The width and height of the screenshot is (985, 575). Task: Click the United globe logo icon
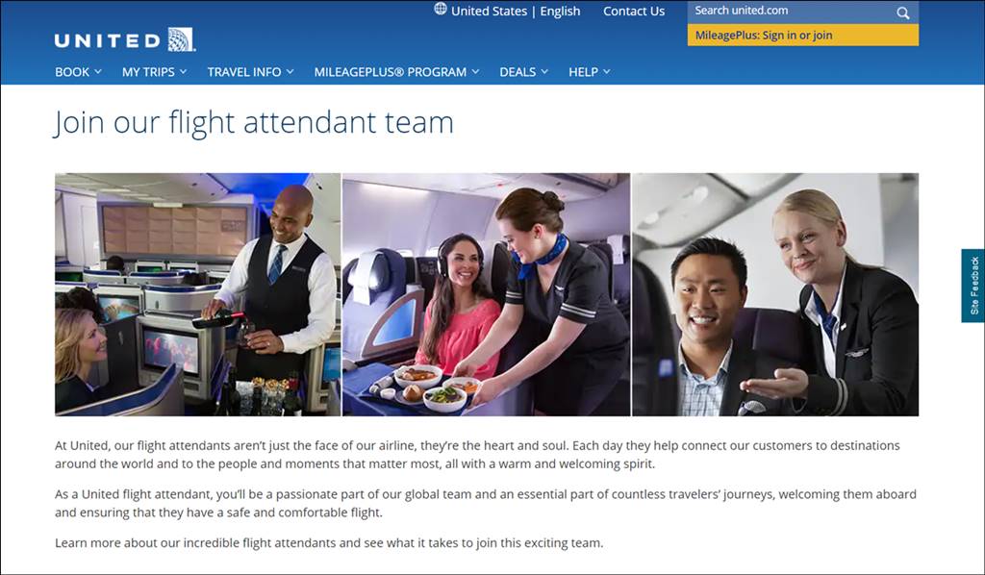[x=181, y=39]
